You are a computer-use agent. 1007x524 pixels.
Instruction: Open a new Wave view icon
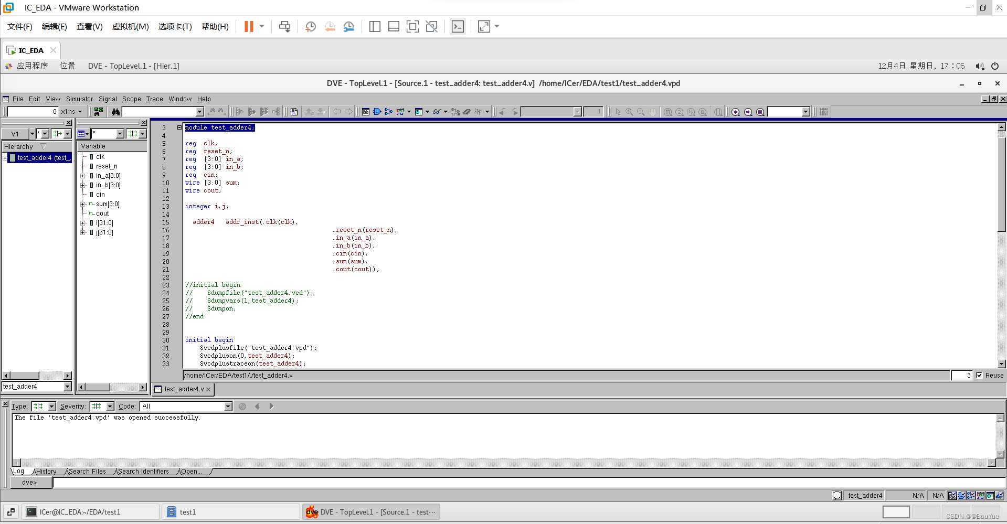(x=401, y=112)
